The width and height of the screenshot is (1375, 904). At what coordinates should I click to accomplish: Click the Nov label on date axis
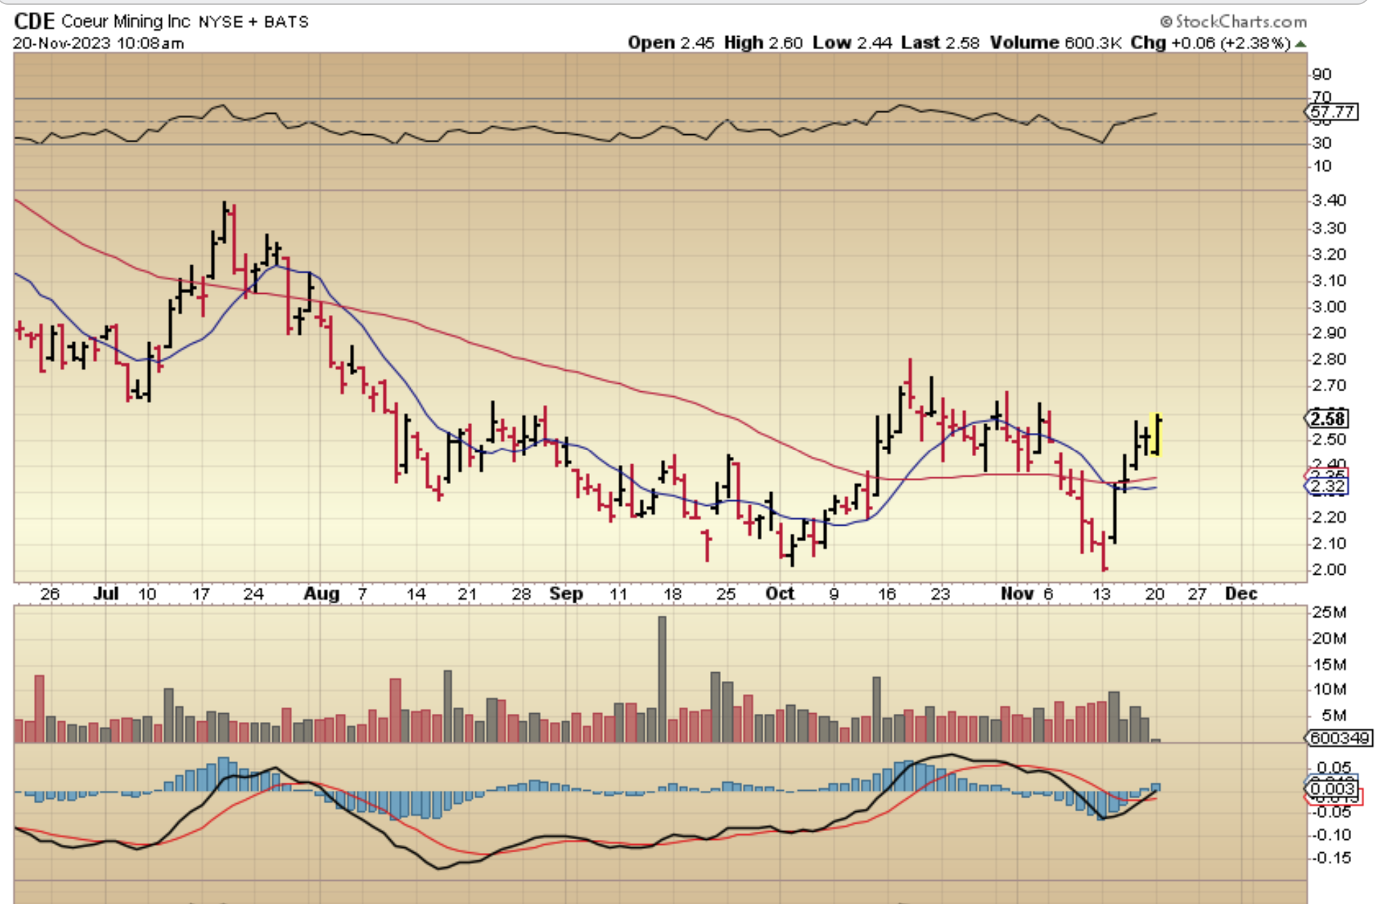[x=1017, y=594]
